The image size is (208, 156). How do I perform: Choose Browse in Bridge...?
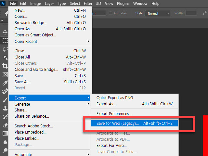(x=50, y=22)
